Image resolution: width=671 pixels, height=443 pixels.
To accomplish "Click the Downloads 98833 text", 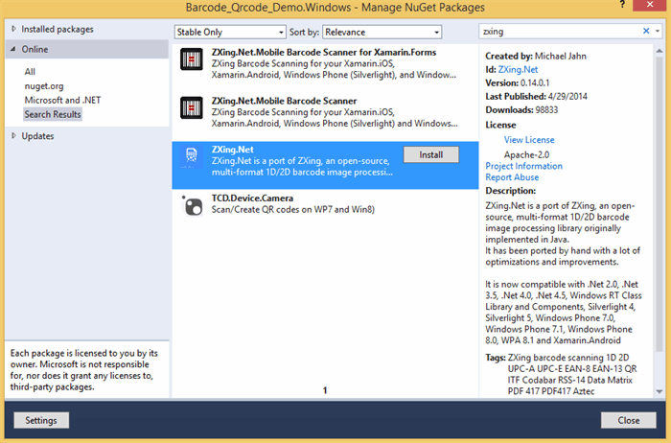I will coord(521,110).
